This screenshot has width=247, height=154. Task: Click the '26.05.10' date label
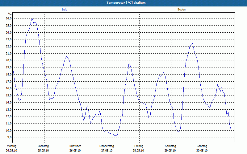(x=75, y=151)
